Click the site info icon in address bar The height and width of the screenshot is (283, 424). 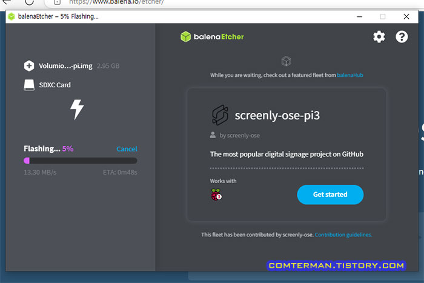(57, 2)
